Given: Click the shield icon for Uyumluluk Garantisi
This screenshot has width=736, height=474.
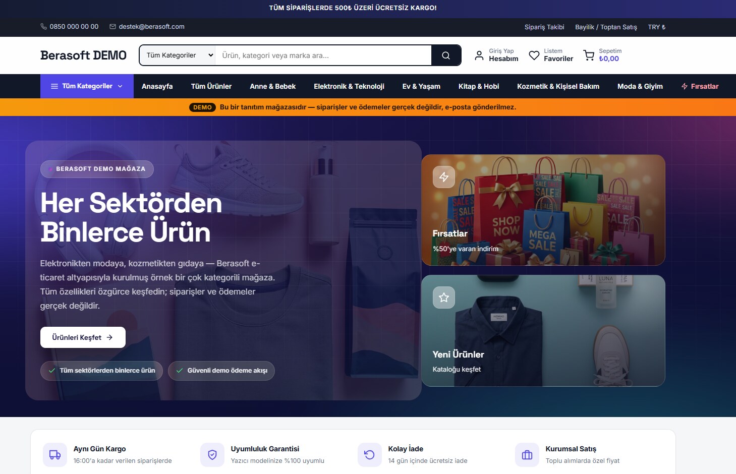Looking at the screenshot, I should coord(212,455).
